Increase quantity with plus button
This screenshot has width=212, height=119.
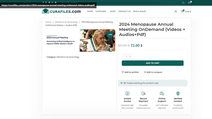coord(130,57)
